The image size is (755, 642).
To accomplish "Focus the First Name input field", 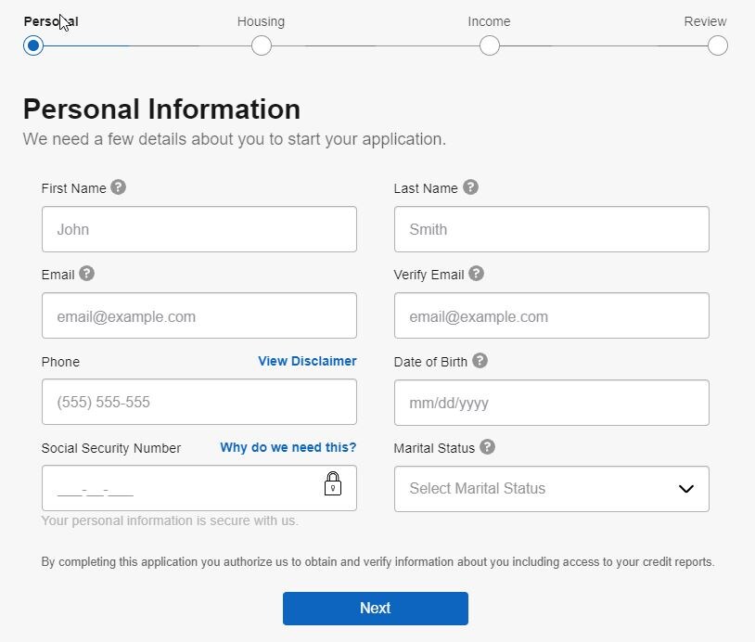I will [198, 229].
